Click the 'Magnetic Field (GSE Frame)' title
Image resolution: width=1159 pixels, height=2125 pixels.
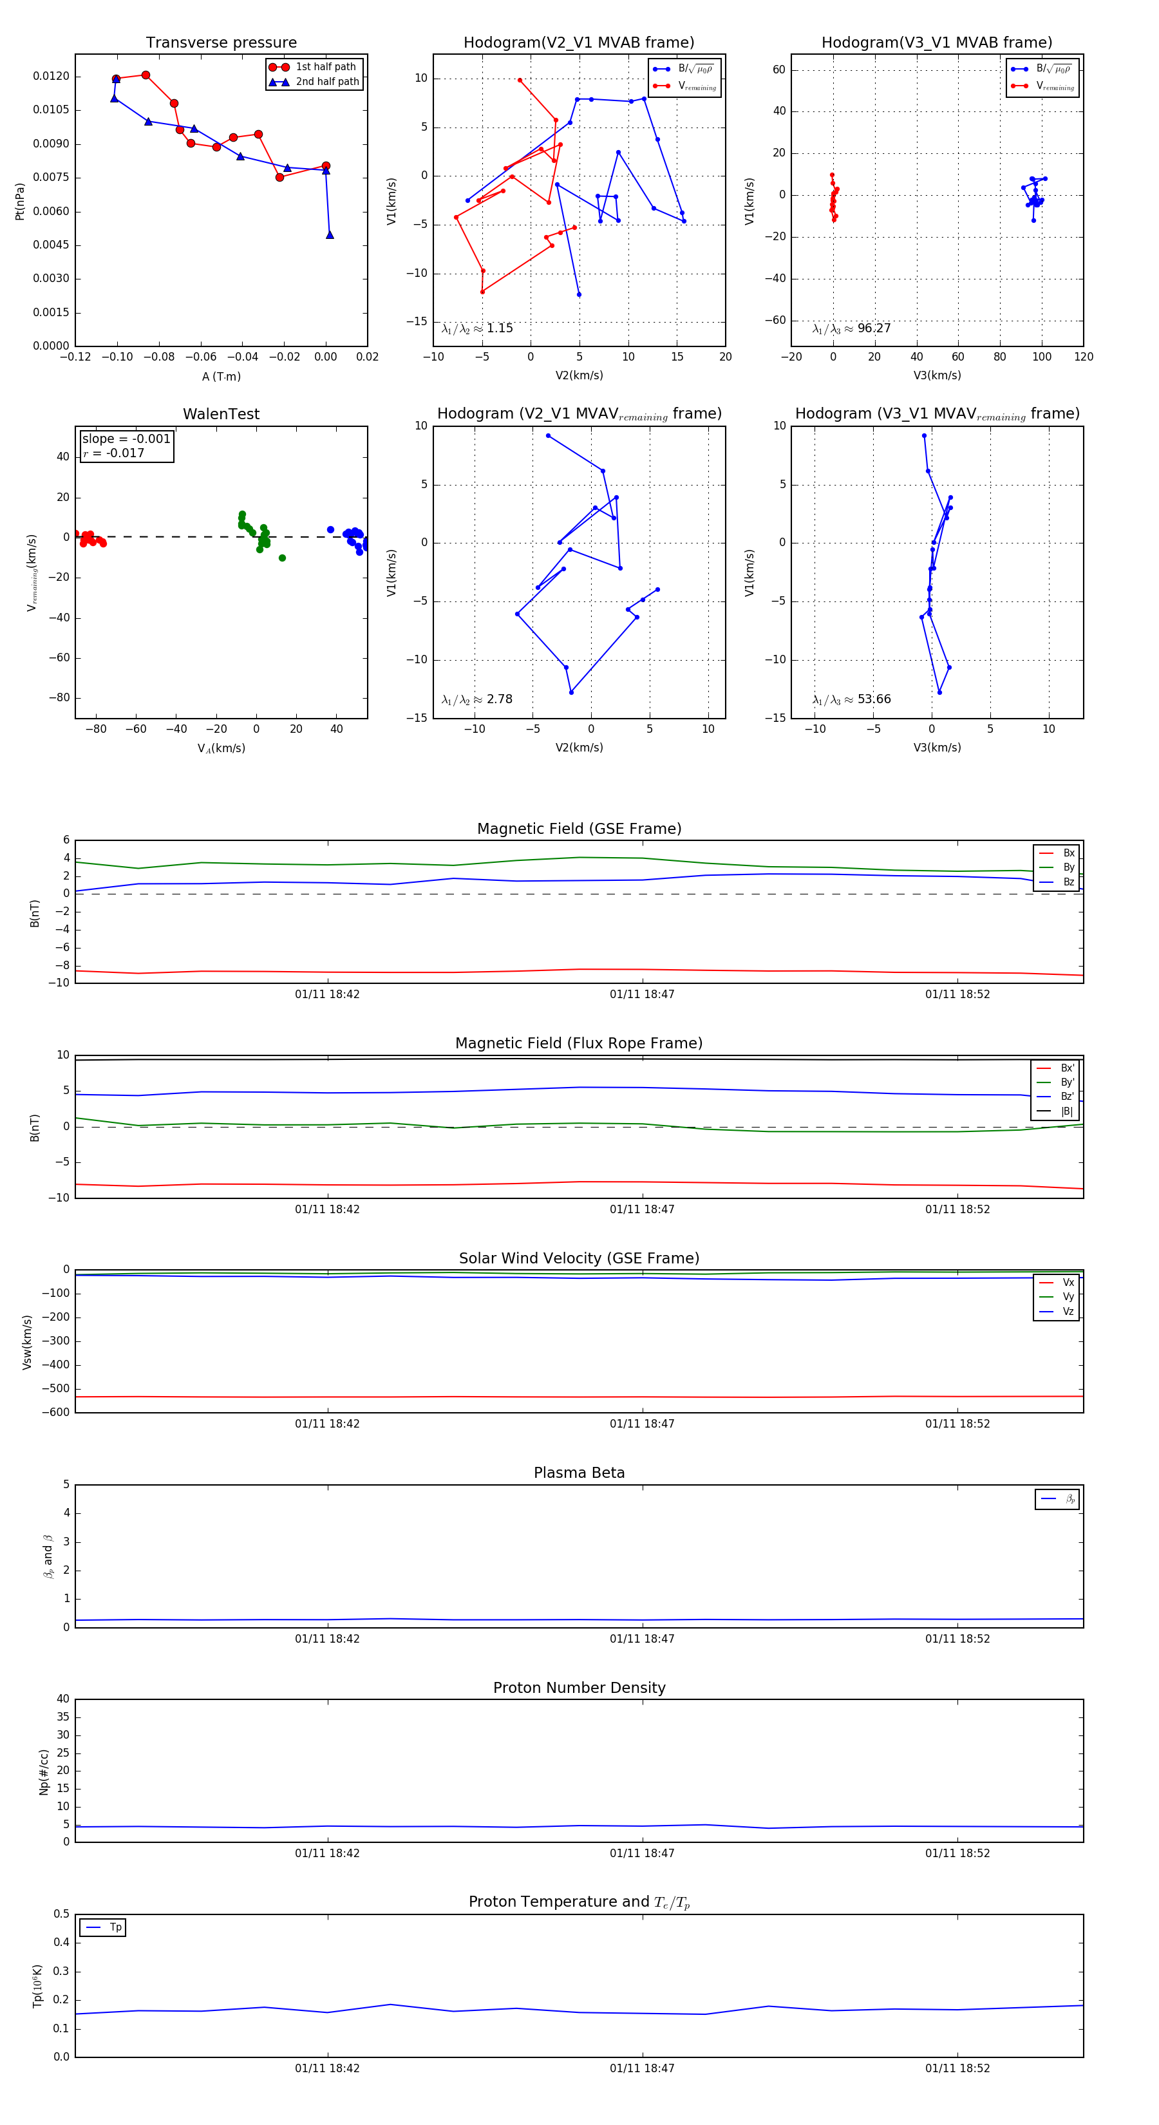[579, 829]
